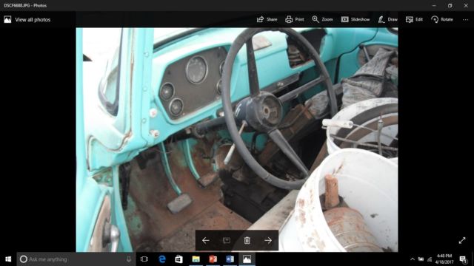This screenshot has height=266, width=474.
Task: Click the filmstrip icon beside trash
Action: [227, 240]
